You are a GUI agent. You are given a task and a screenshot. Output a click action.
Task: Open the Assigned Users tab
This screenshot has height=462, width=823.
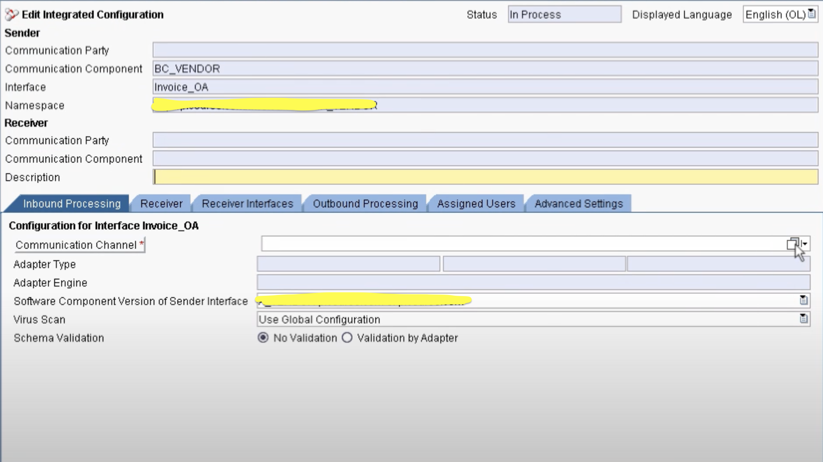pyautogui.click(x=476, y=203)
